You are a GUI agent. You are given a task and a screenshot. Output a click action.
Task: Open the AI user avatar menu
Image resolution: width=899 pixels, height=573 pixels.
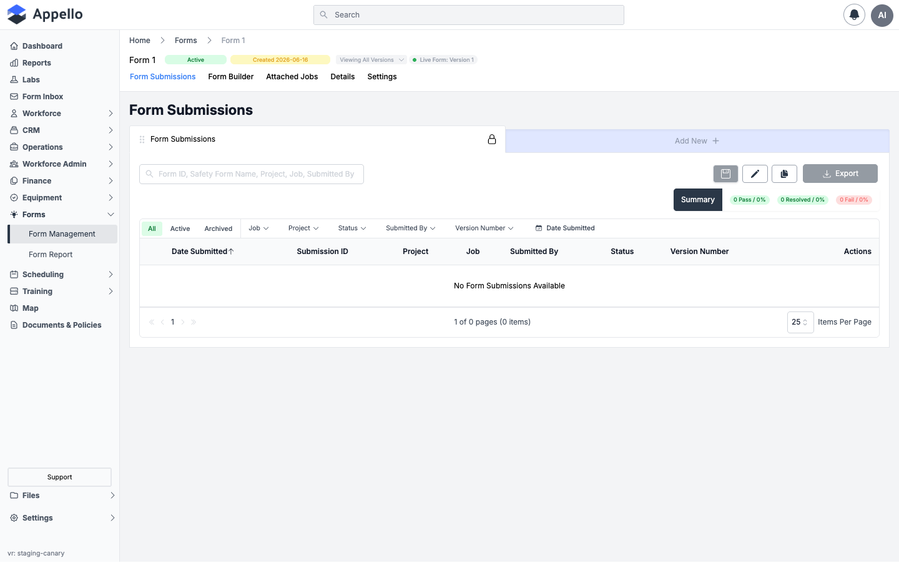click(882, 15)
